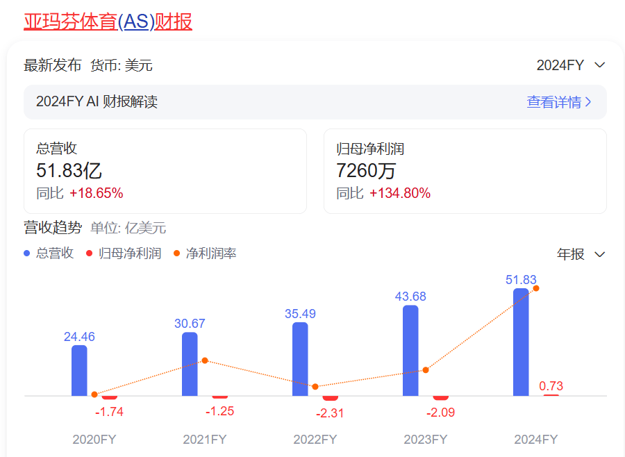This screenshot has height=457, width=625.
Task: Click the 2021FY blue revenue bar
Action: point(190,364)
